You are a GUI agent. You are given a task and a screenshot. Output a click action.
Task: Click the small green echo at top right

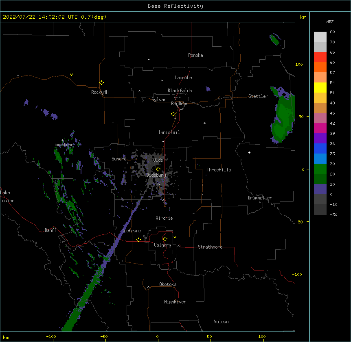pyautogui.click(x=275, y=39)
